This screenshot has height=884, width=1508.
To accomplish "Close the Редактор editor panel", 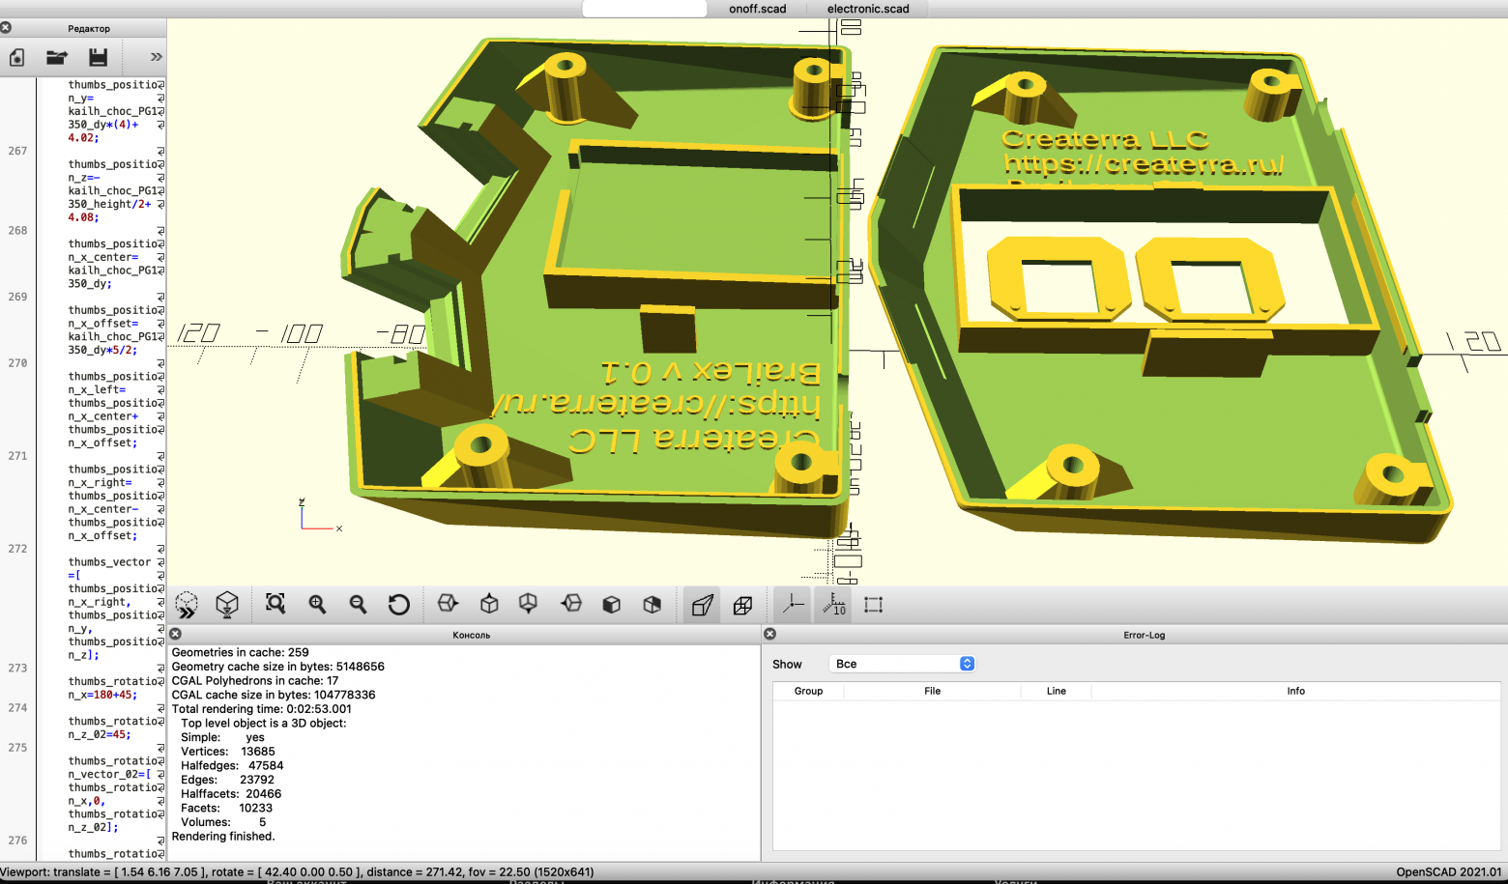I will tap(6, 27).
